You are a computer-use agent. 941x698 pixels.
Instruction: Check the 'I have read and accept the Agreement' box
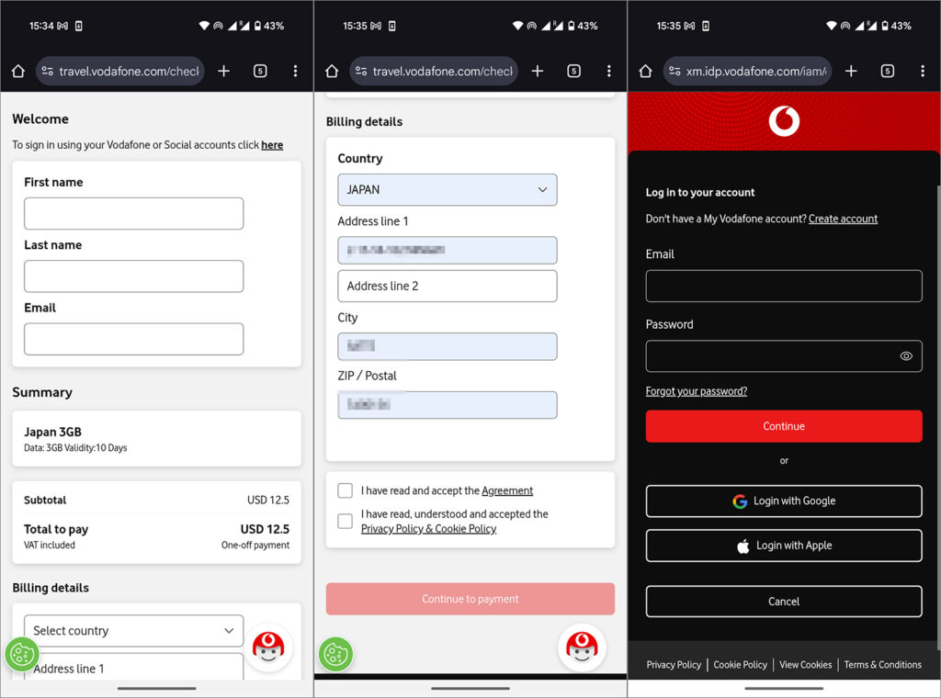coord(346,490)
